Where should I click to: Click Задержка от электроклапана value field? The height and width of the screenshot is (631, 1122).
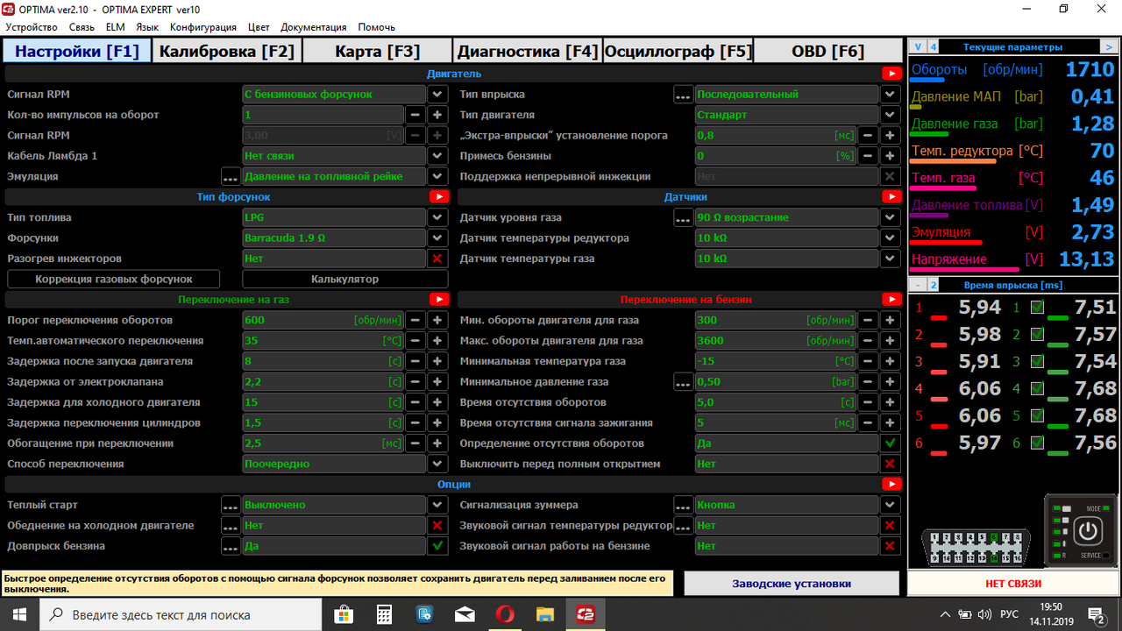[322, 382]
